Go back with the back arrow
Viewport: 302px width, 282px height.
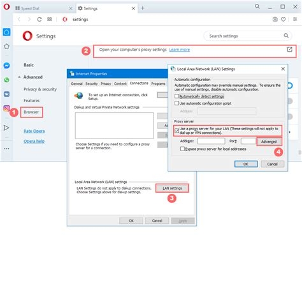pos(19,19)
